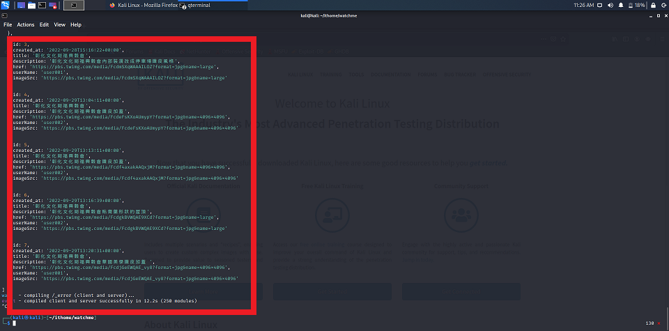
Task: Open the 11:26 AM clock
Action: point(584,5)
